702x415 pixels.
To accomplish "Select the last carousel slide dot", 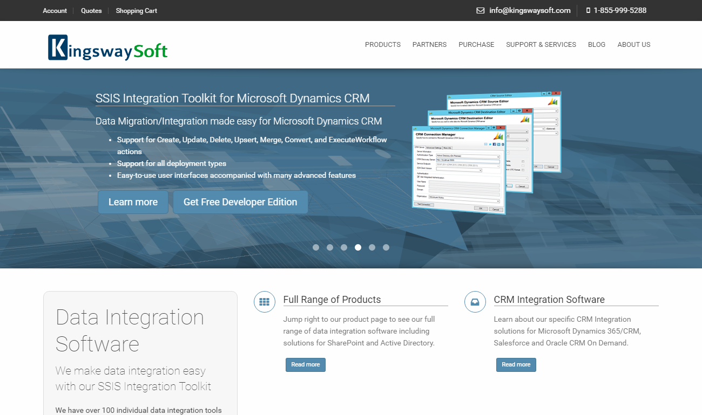I will point(386,247).
